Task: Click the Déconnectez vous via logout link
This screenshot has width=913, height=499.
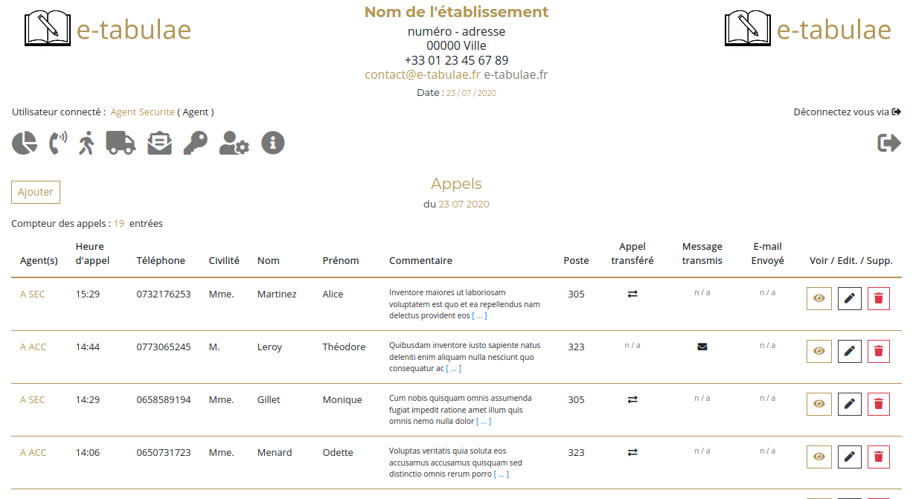Action: coord(848,112)
